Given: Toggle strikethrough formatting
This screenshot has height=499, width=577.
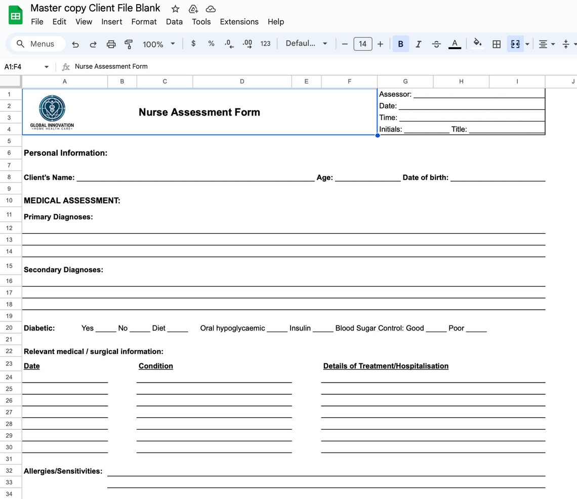Looking at the screenshot, I should tap(436, 44).
